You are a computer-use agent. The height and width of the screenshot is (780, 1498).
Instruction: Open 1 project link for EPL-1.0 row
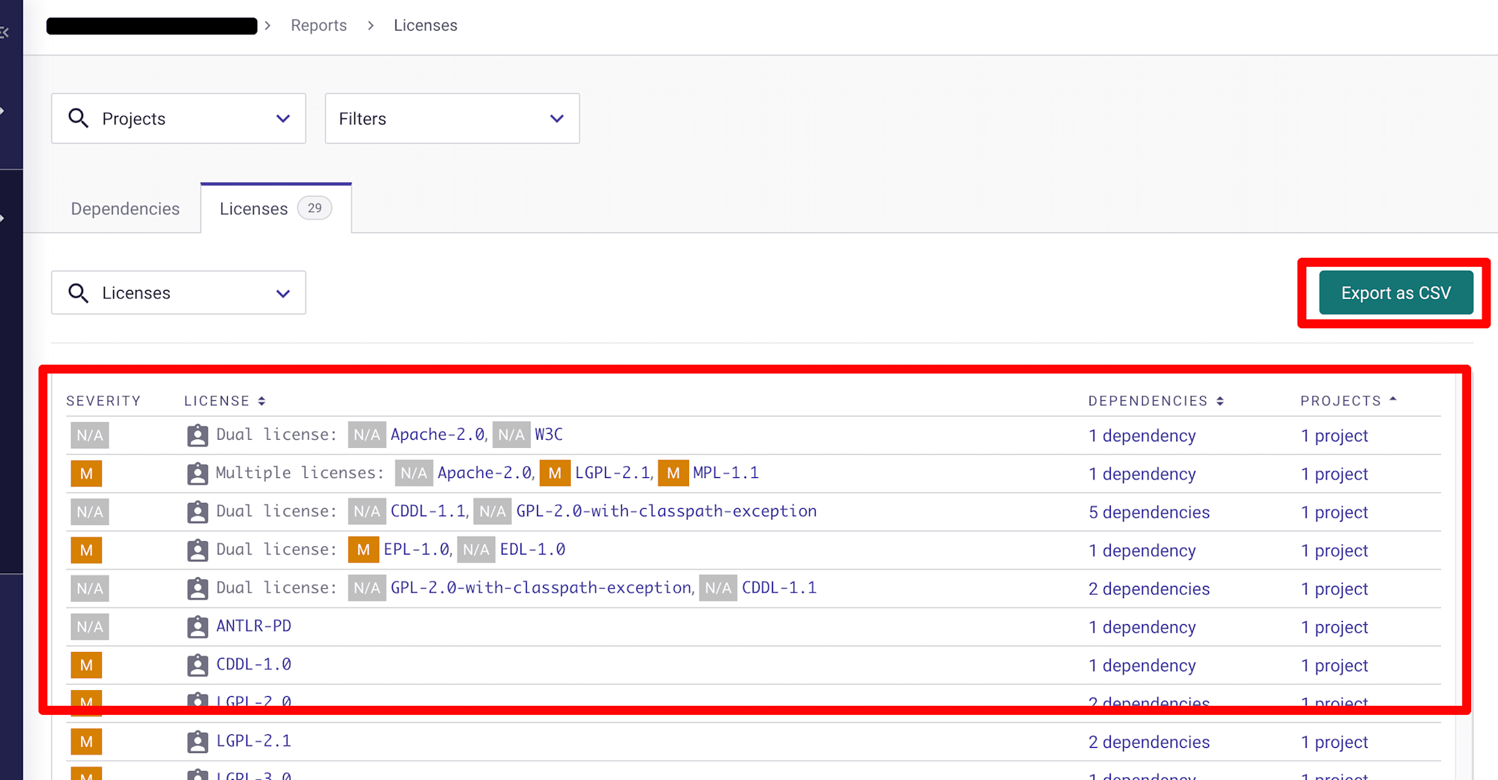(x=1334, y=551)
